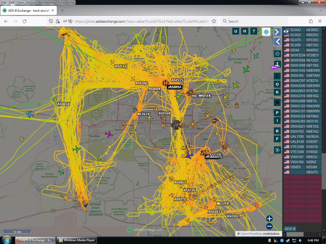The width and height of the screenshot is (326, 244).
Task: Switch to ADS-B Exchange browser tab
Action: (x=29, y=11)
